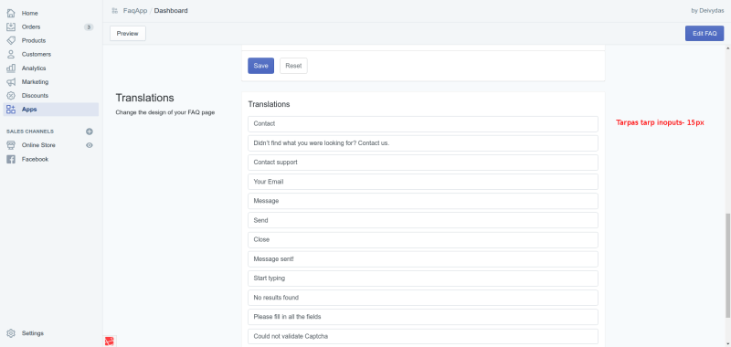Viewport: 731px width, 347px height.
Task: Select Marketing in the sidebar
Action: (x=35, y=82)
